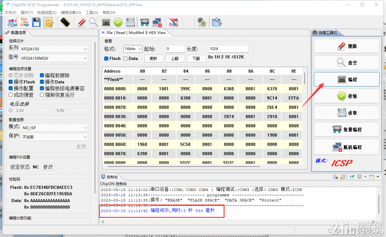This screenshot has height=237, width=386.
Task: Click the 修改 PID modify button
Action: pos(48,167)
